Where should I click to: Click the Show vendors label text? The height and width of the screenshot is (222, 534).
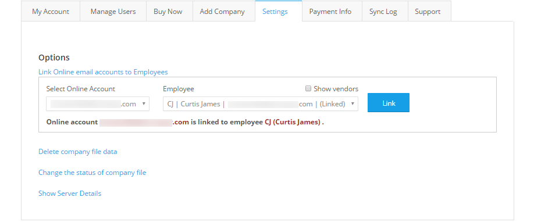tap(336, 89)
